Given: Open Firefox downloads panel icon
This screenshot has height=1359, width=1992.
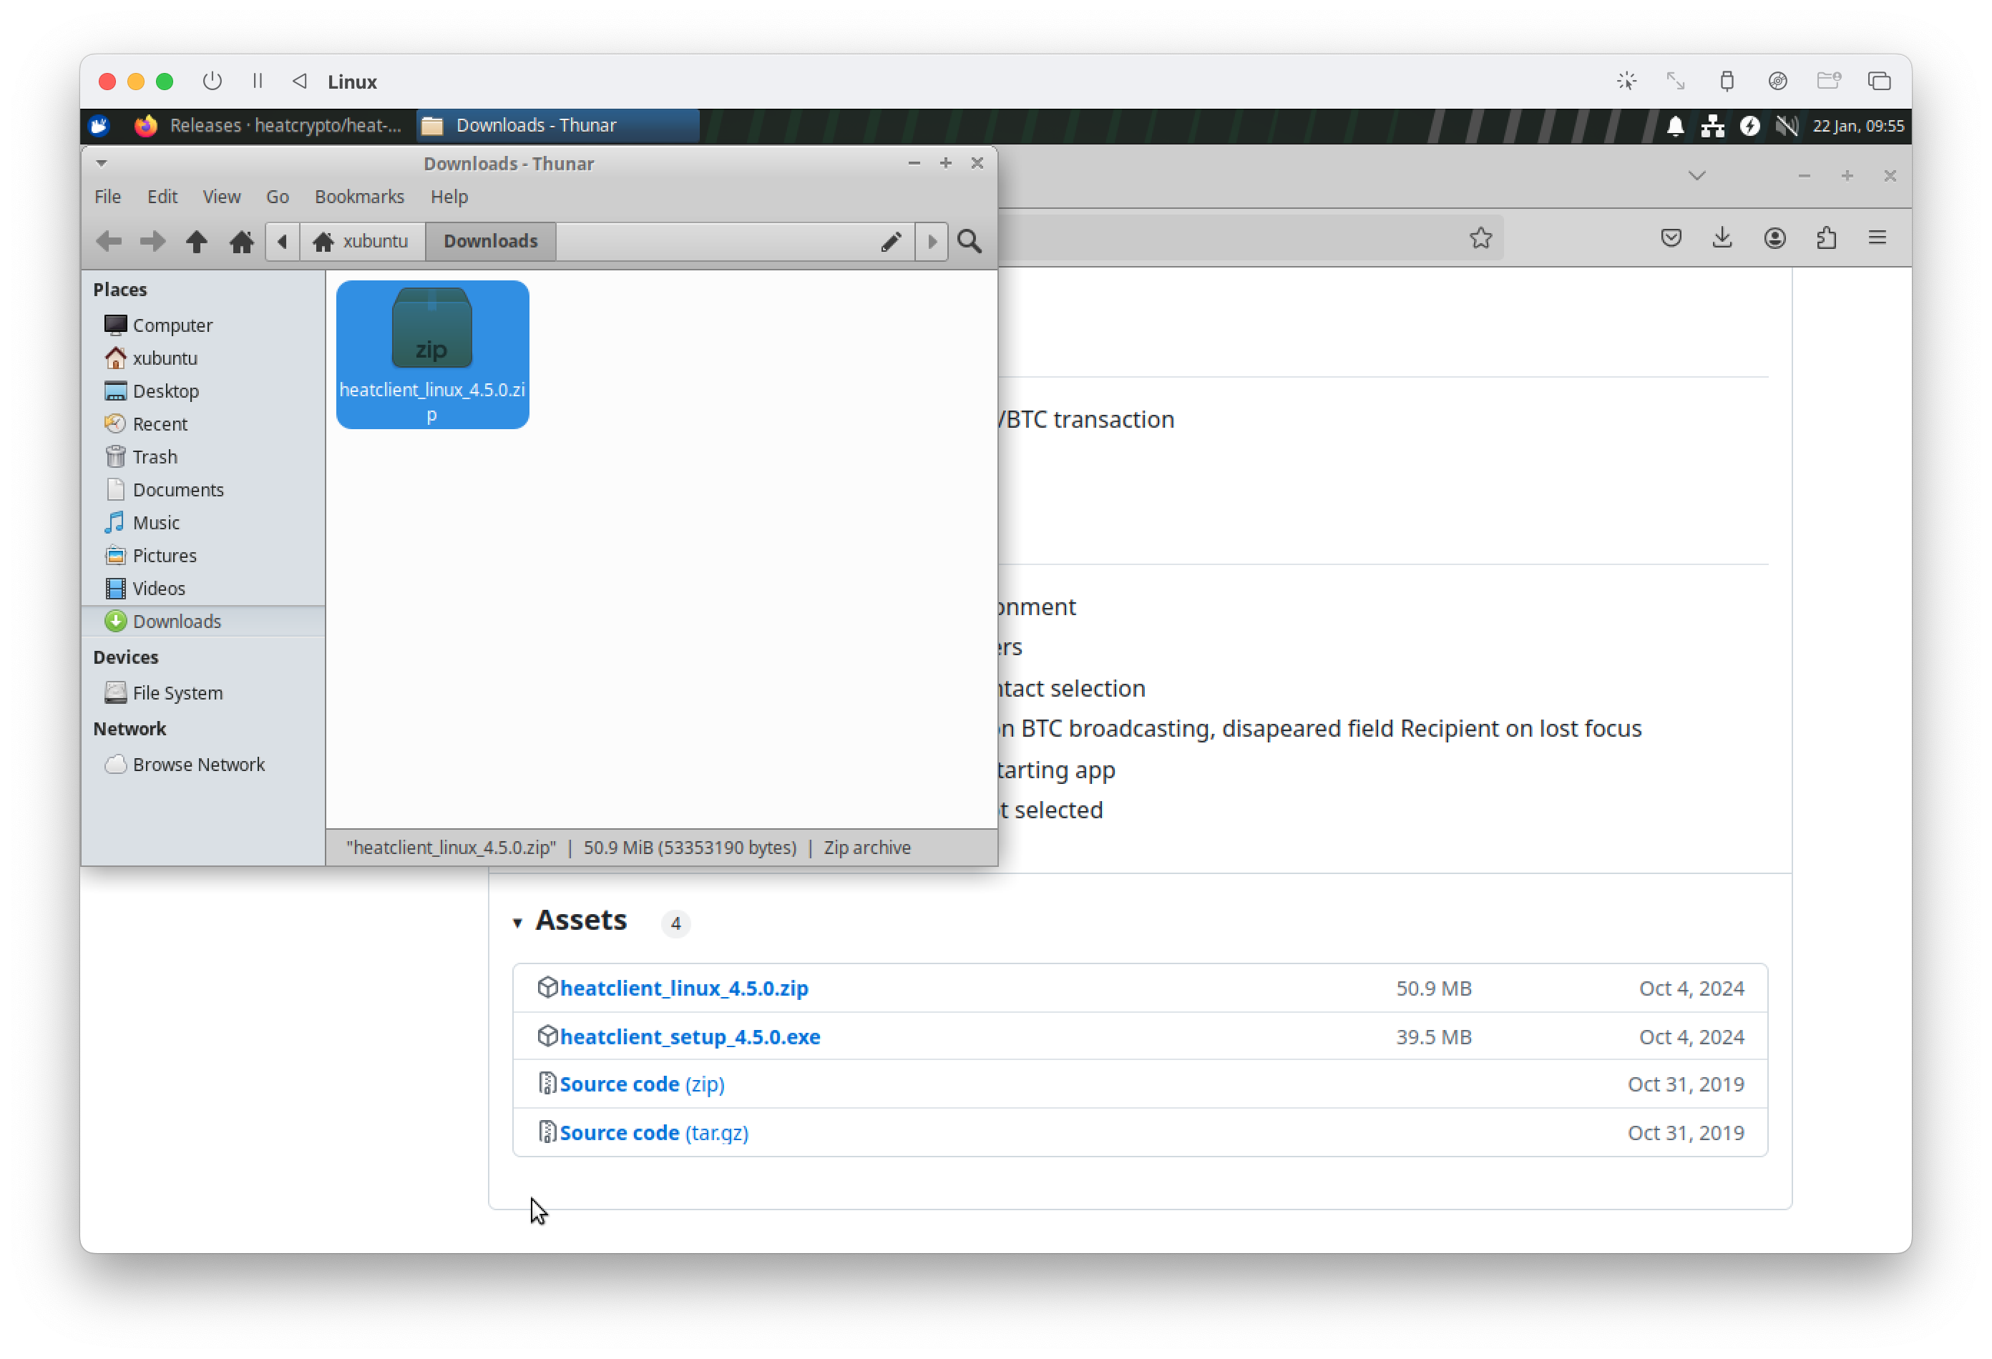Looking at the screenshot, I should [x=1722, y=238].
